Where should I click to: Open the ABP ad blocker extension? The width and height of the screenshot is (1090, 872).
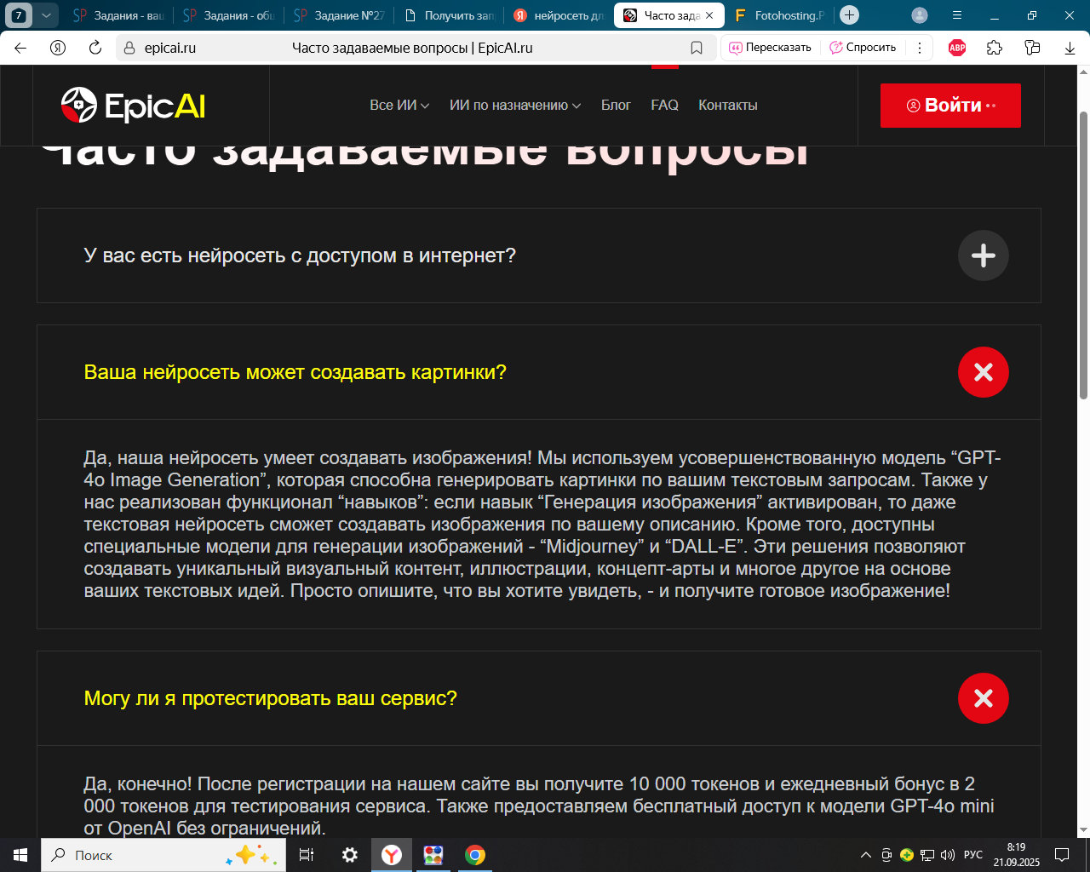tap(957, 48)
